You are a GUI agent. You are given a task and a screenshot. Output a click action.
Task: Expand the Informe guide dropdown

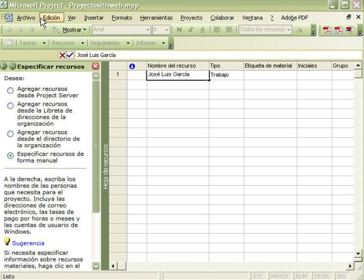[164, 43]
